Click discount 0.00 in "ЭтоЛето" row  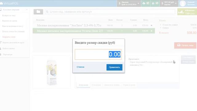coord(135,25)
